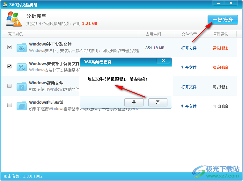The image size is (243, 181).
Task: Cancel deletion with the 否 button
Action: tap(158, 102)
